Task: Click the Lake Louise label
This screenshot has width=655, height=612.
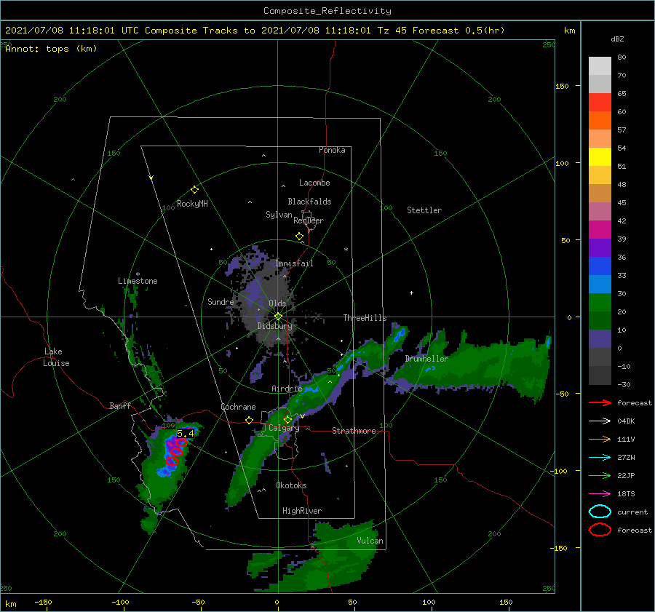Action: click(x=56, y=357)
